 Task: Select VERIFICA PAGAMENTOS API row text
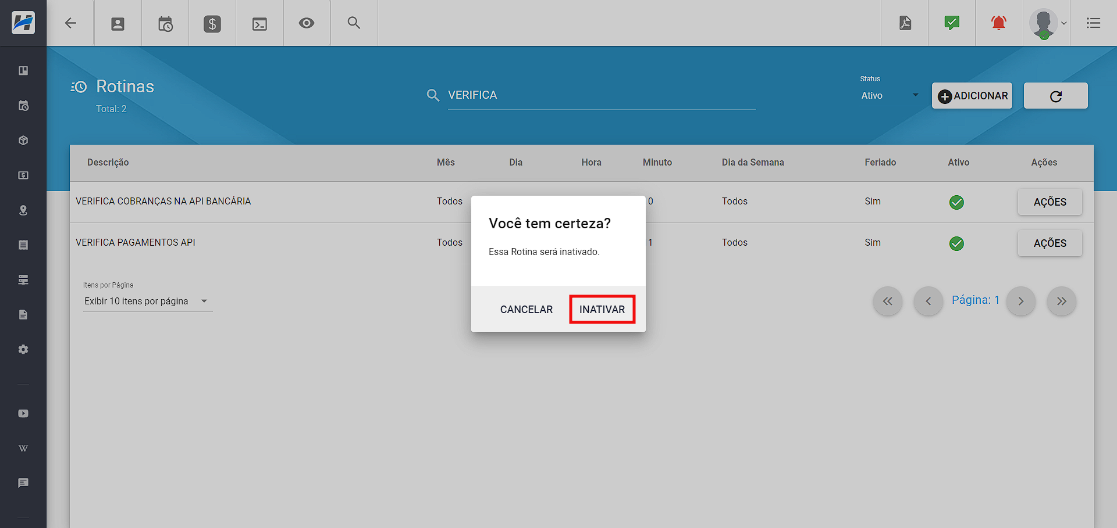[x=136, y=243]
